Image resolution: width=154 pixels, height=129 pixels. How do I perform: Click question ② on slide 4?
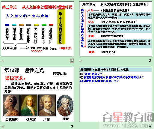click(112, 77)
